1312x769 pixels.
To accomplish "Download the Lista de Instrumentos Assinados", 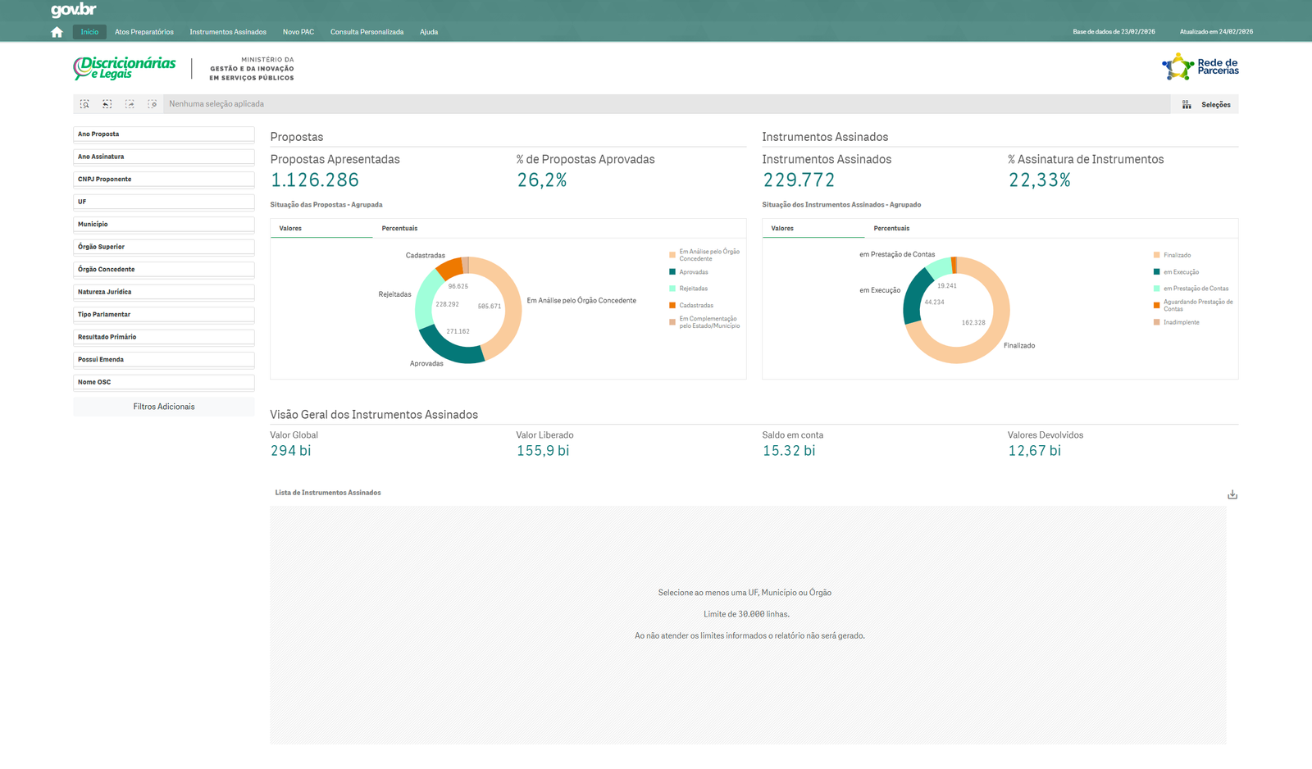I will [x=1232, y=494].
